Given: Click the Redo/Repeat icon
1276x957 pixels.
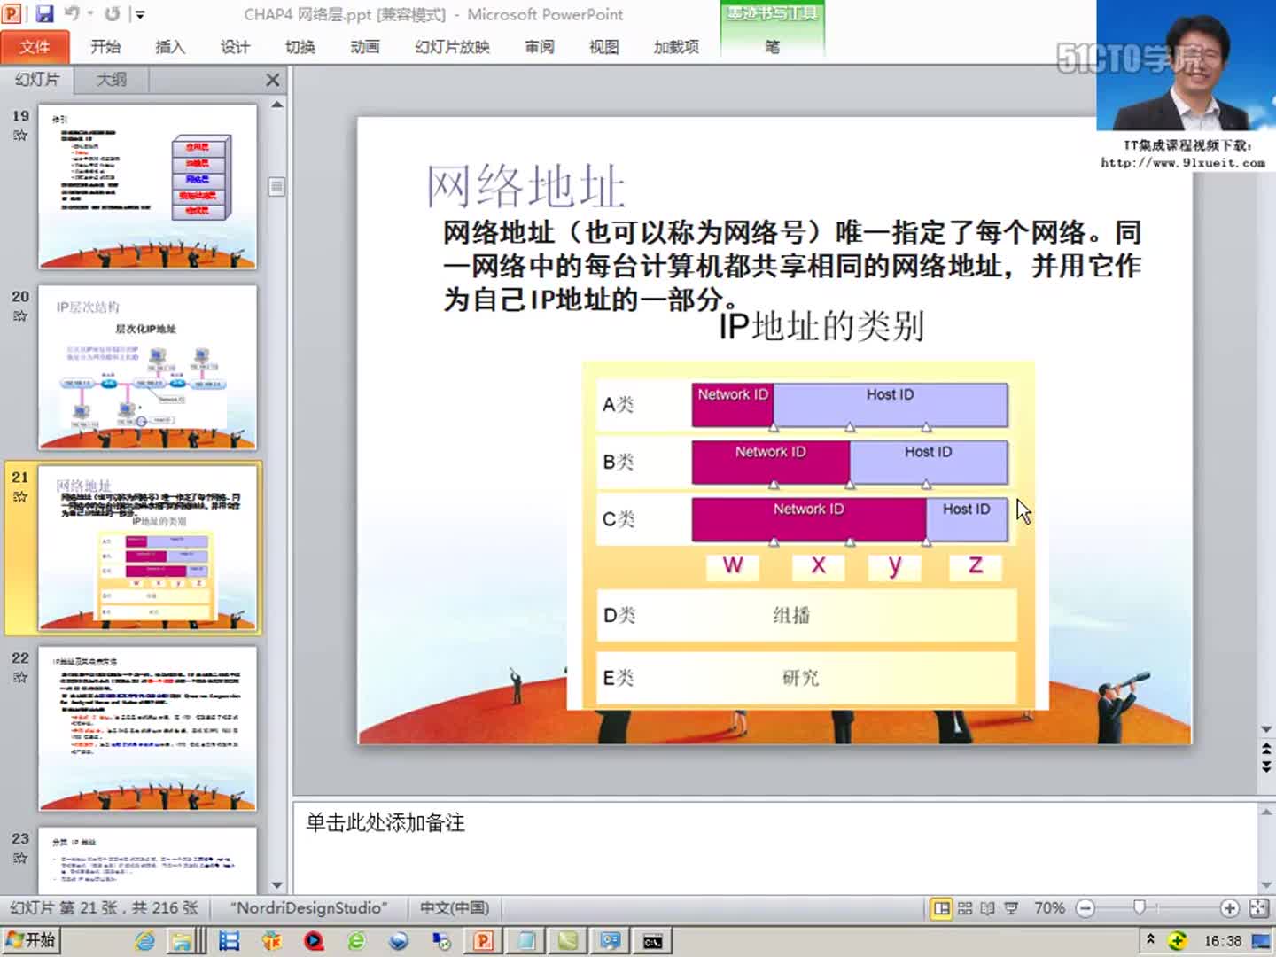Looking at the screenshot, I should (x=113, y=13).
